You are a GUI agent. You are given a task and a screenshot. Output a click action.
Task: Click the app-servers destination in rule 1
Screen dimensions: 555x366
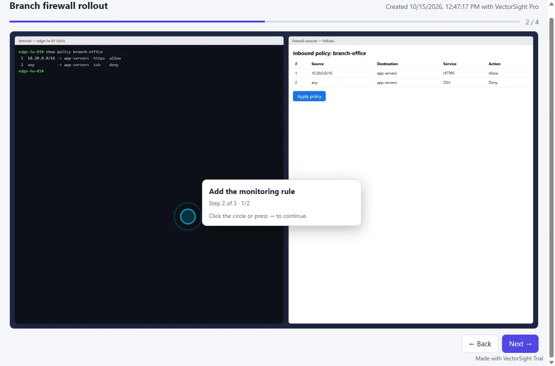(387, 73)
